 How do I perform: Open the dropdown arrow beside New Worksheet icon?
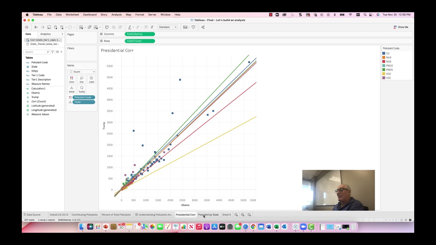coord(84,27)
